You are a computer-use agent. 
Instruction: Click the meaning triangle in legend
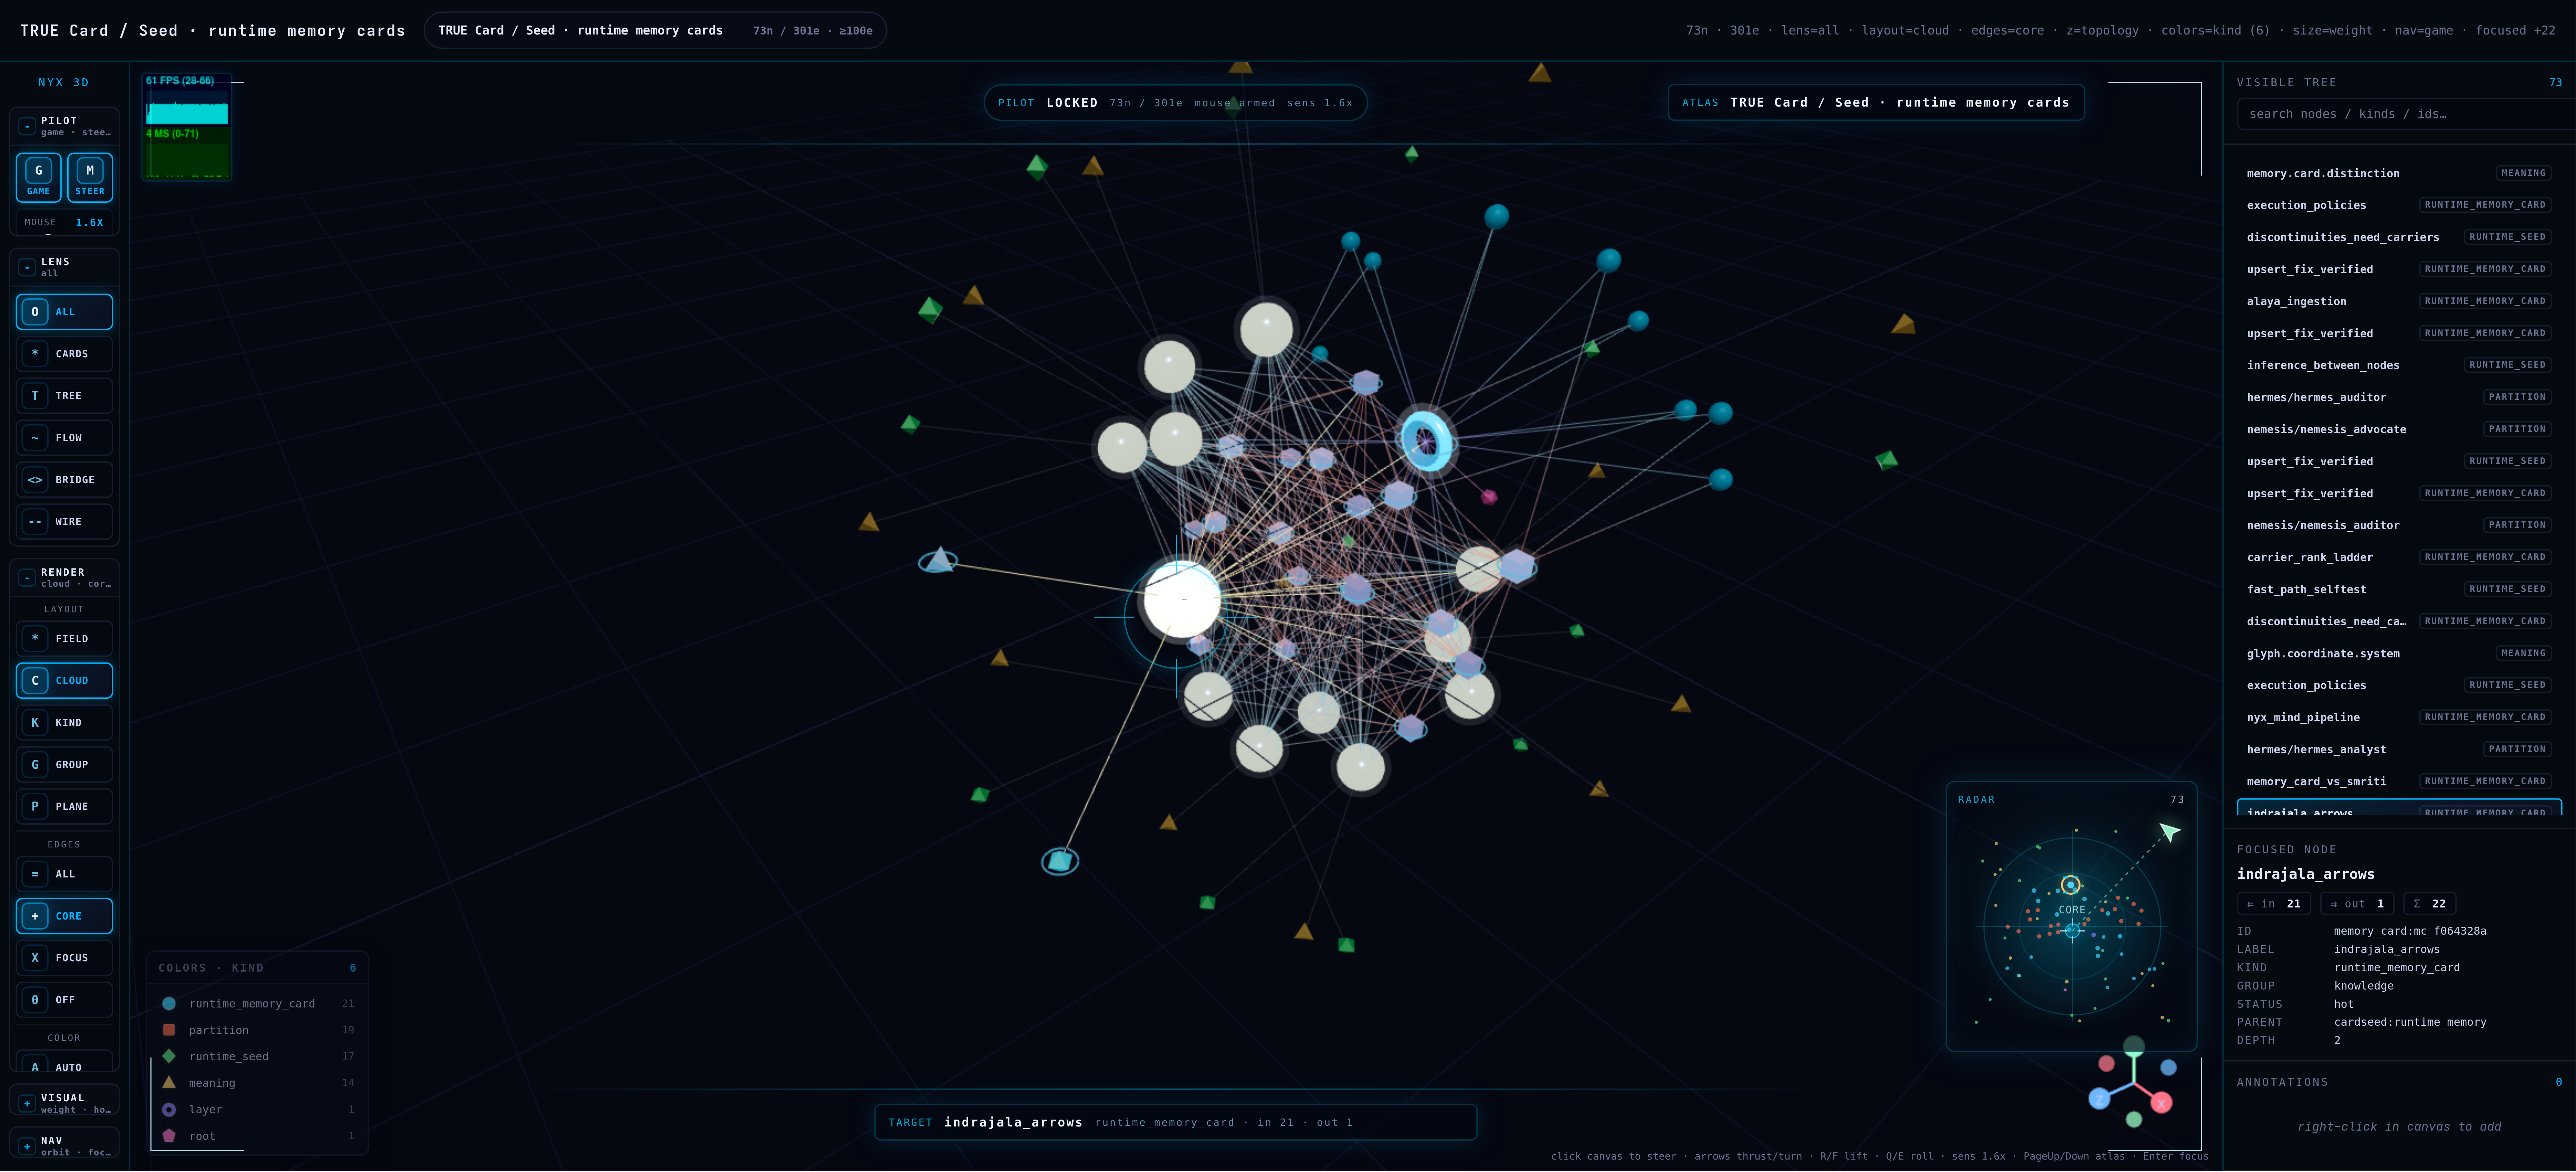tap(169, 1082)
